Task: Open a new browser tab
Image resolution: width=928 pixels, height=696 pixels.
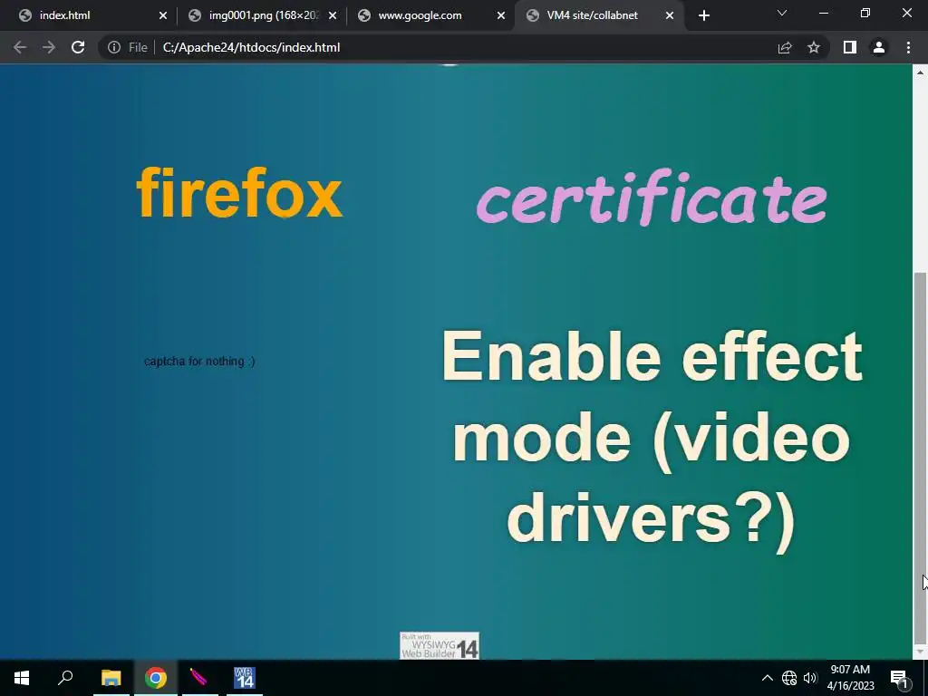Action: (703, 15)
